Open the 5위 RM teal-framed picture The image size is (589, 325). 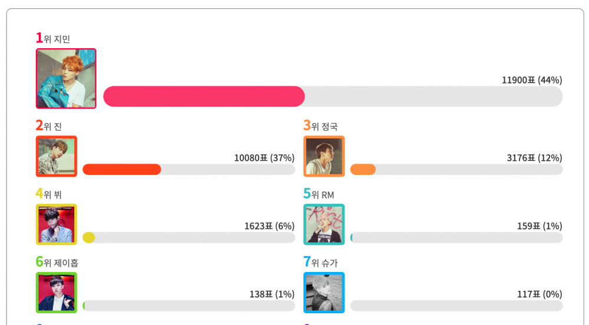click(324, 224)
